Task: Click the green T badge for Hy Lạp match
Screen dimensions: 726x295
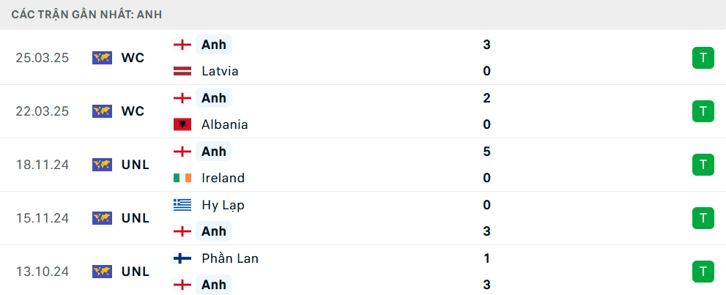Action: [x=703, y=218]
